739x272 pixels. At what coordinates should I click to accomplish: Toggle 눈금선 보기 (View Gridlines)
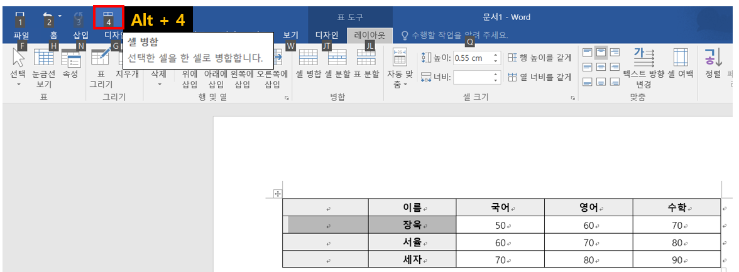(43, 70)
